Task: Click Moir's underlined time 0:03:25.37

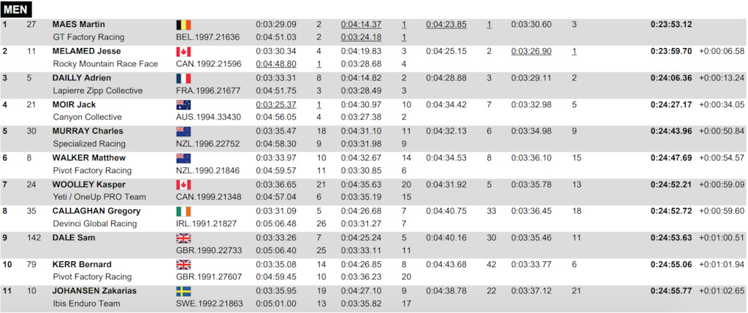Action: pos(275,104)
